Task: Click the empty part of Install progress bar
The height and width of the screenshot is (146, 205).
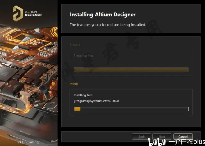Action: click(134, 109)
